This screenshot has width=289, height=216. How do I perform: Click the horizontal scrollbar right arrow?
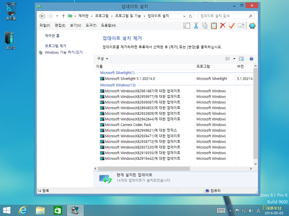(251, 169)
